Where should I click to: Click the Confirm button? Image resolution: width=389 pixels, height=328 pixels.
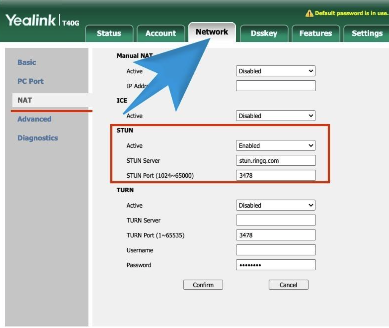coord(203,285)
